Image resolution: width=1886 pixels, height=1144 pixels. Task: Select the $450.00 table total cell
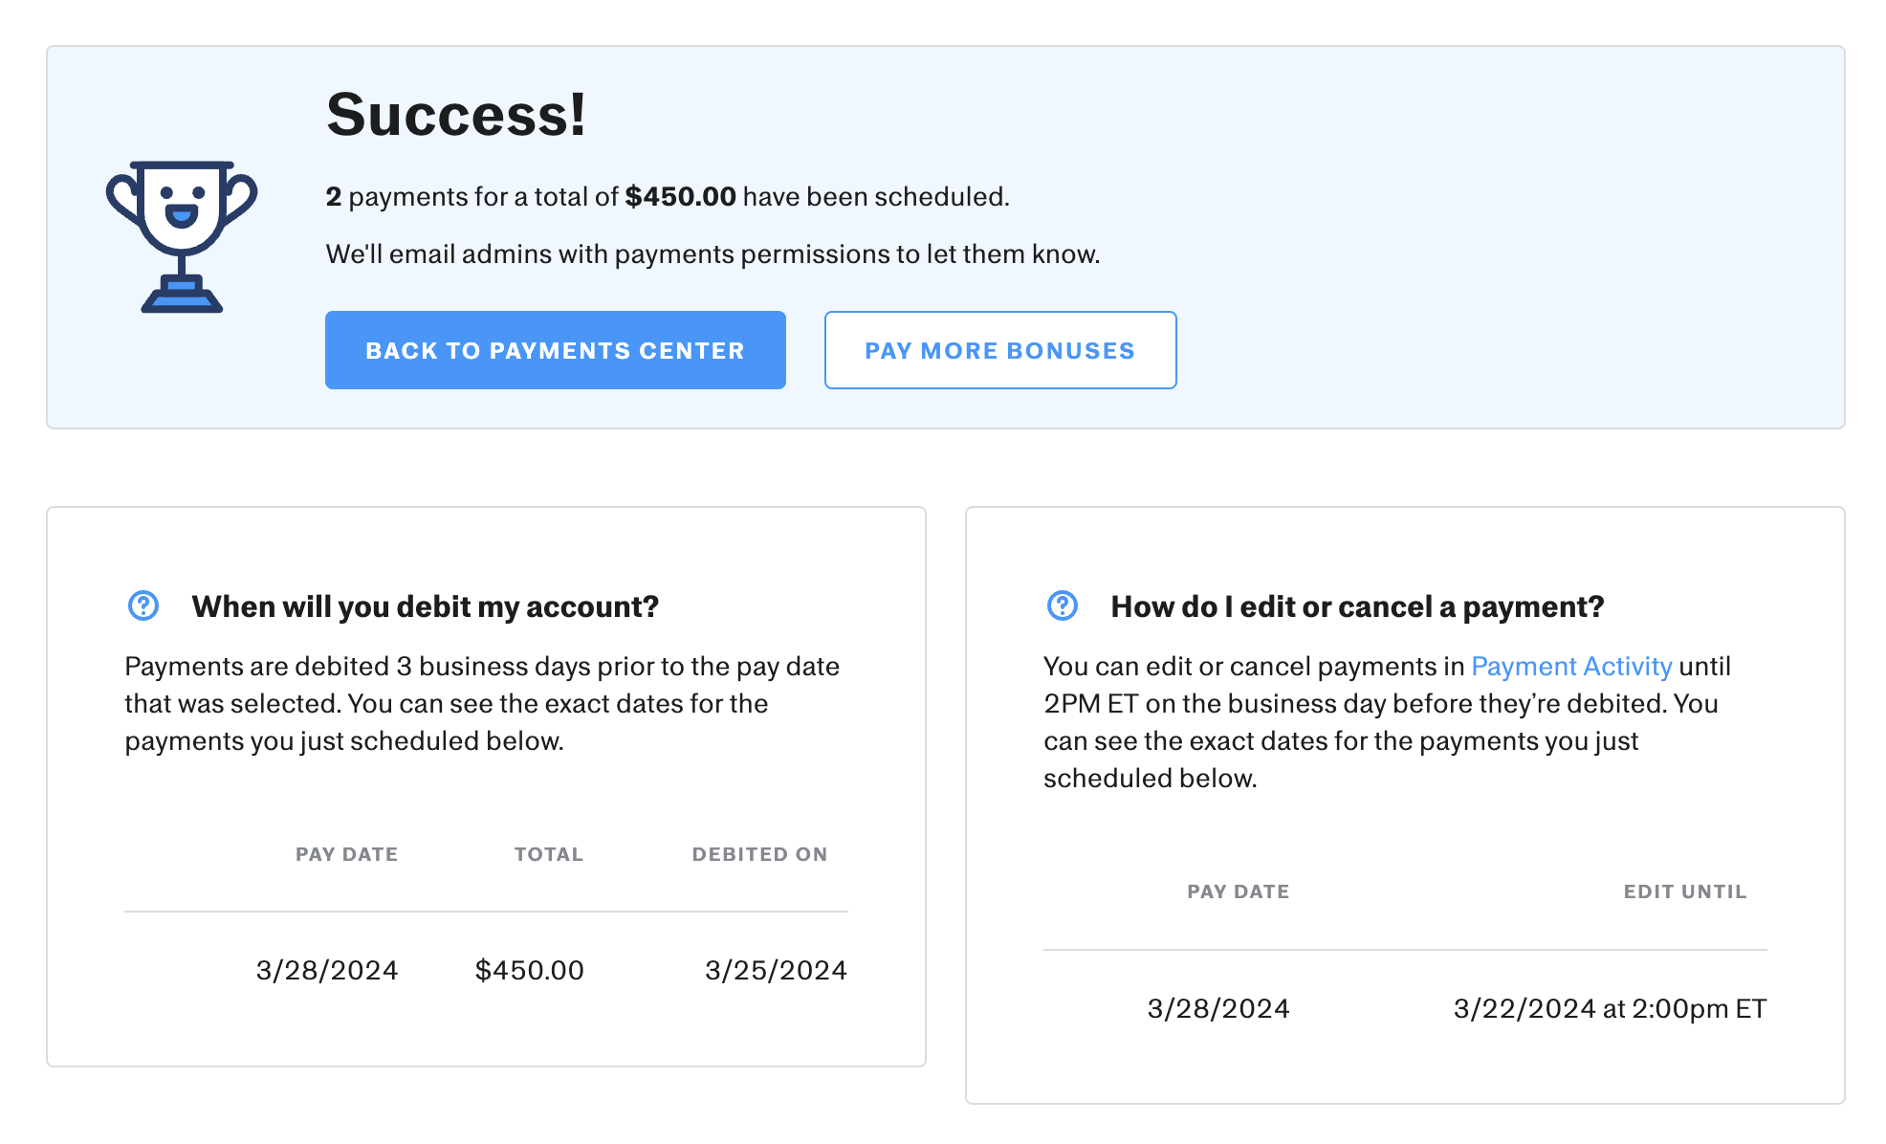coord(529,970)
